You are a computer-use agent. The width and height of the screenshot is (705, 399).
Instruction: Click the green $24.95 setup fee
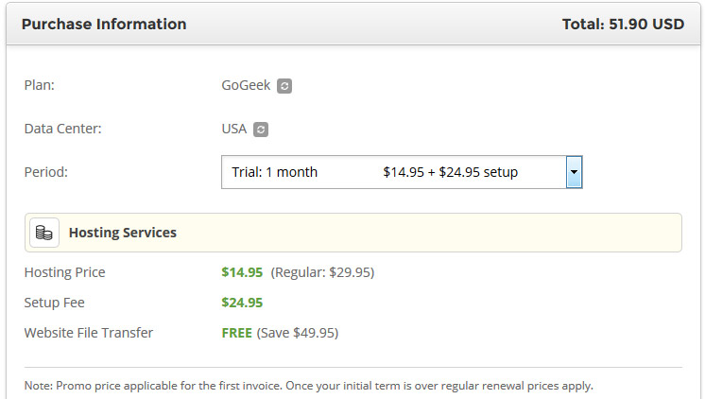(242, 303)
